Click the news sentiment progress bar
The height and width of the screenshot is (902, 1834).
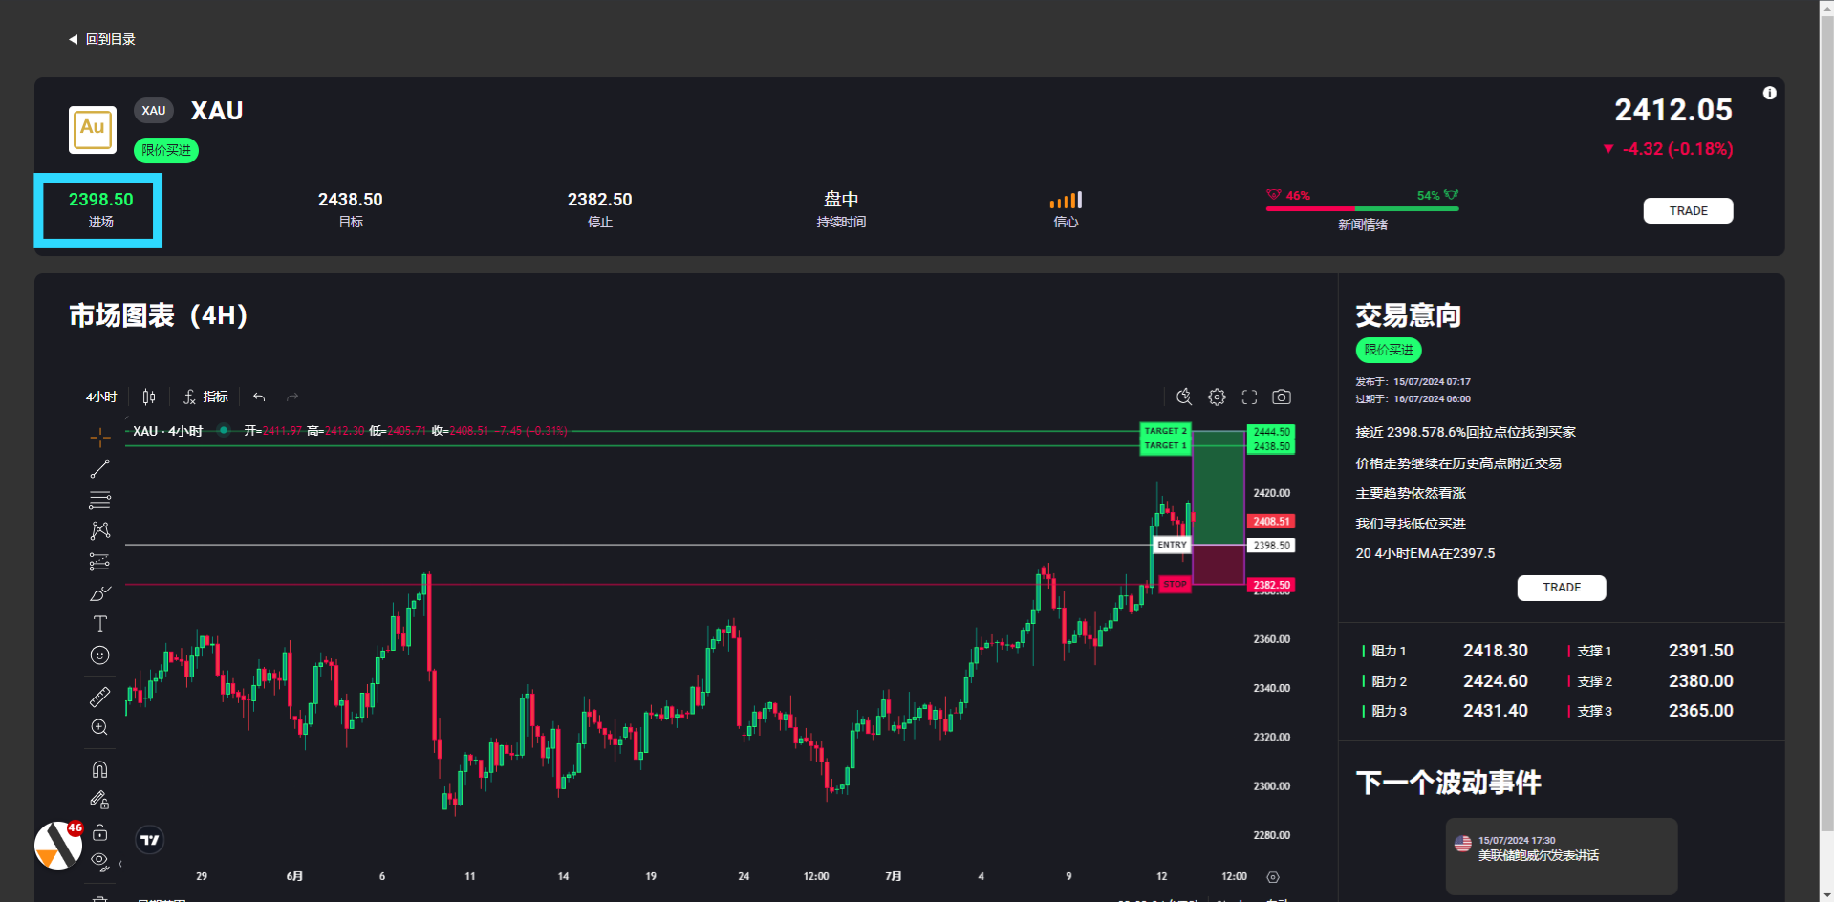[x=1362, y=208]
